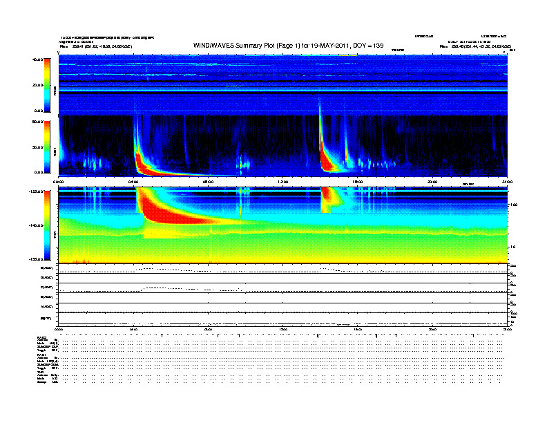Click the -125.00 tick on TNR color scale

click(37, 191)
